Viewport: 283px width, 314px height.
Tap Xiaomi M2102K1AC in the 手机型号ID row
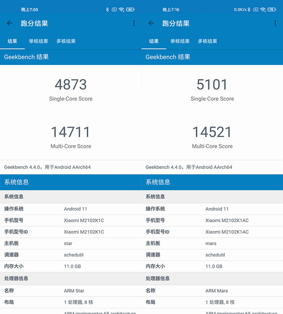227,232
